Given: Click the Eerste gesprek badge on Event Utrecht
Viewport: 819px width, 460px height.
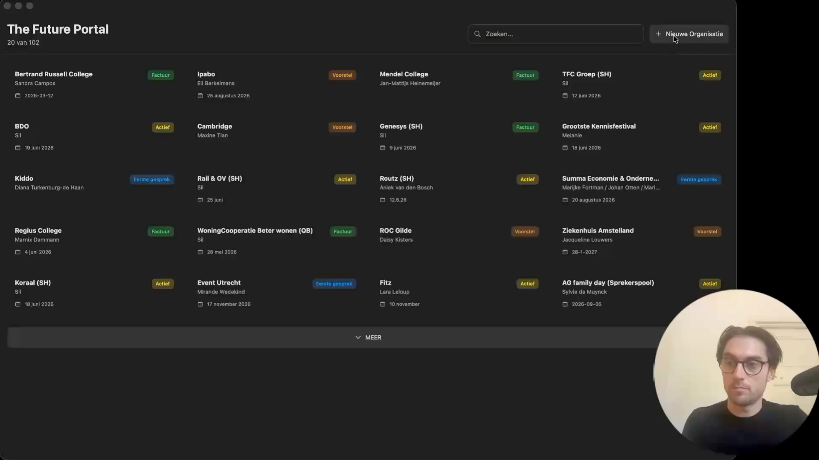Looking at the screenshot, I should [334, 284].
